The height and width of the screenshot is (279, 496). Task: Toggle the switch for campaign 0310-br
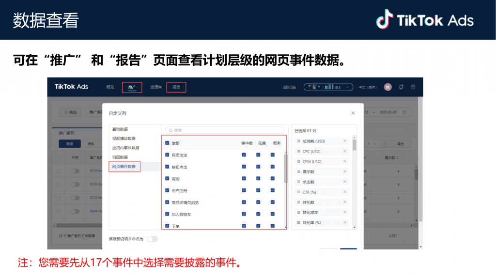tap(75, 171)
